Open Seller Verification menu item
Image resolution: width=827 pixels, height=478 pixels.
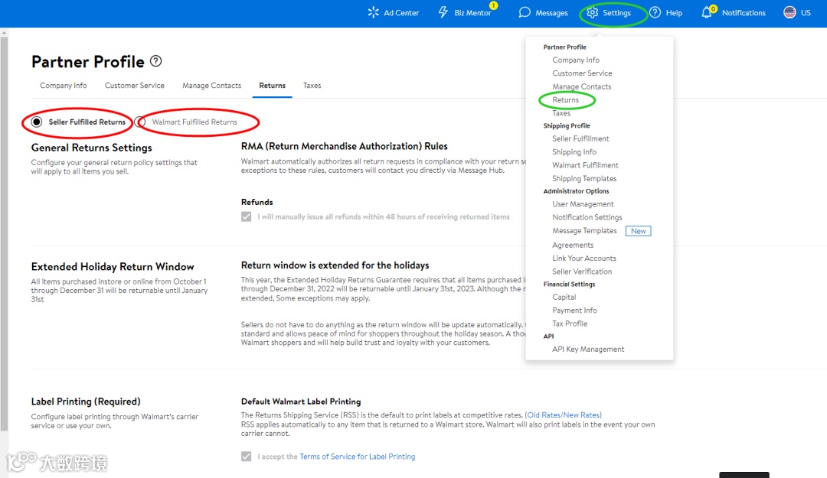(582, 272)
